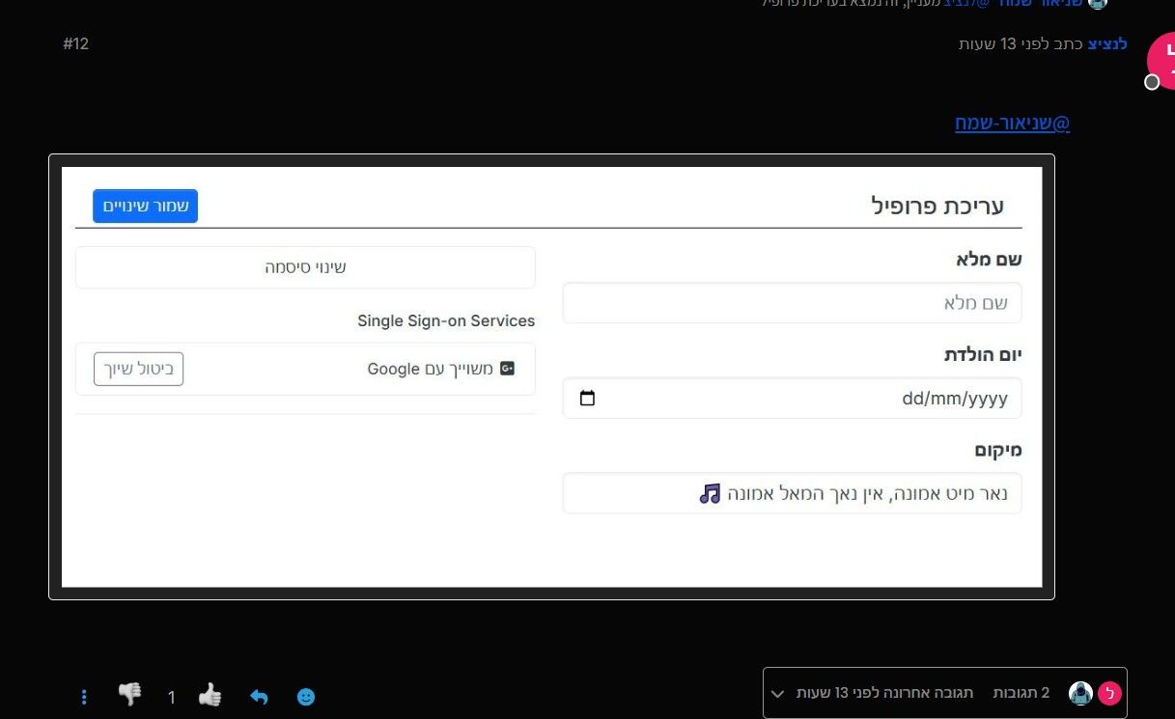Click the ביטול שיוך unlink button

138,369
